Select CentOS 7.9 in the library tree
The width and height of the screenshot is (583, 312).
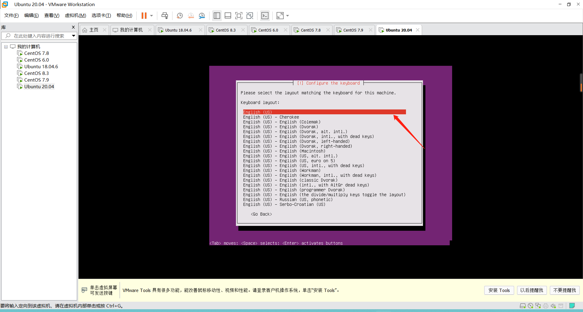[36, 80]
